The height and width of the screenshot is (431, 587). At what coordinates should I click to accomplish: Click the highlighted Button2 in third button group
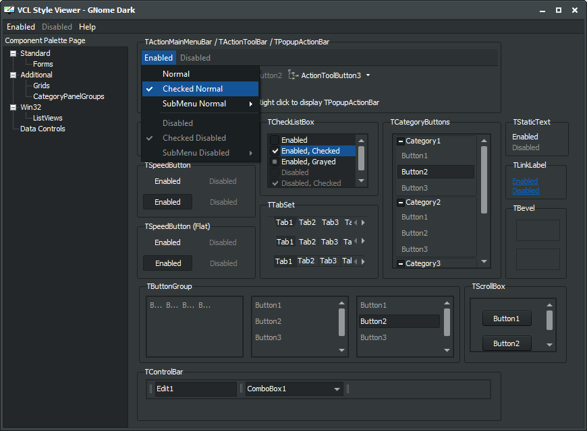click(x=399, y=321)
